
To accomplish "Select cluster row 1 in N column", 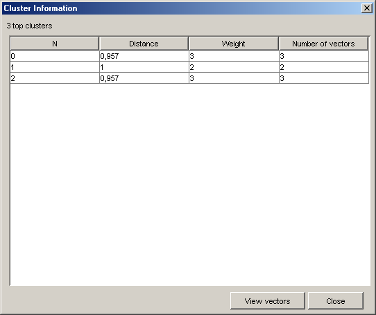I will [55, 67].
